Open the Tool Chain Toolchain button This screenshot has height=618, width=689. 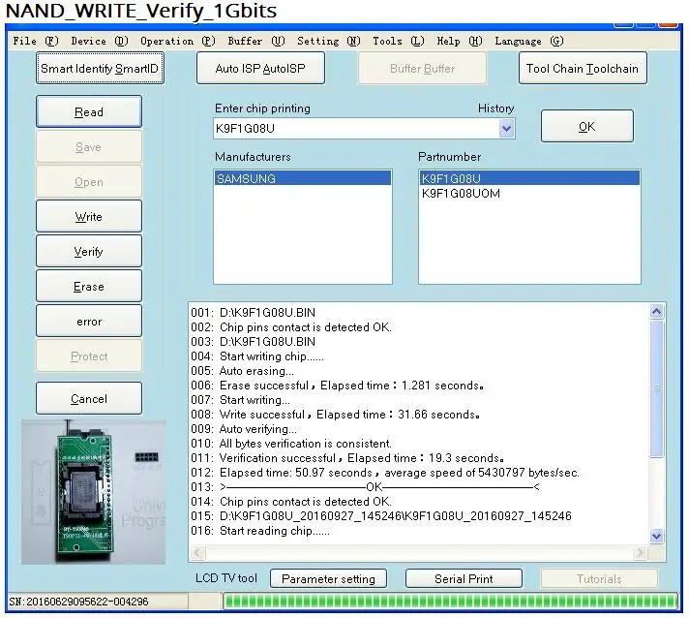(x=583, y=68)
